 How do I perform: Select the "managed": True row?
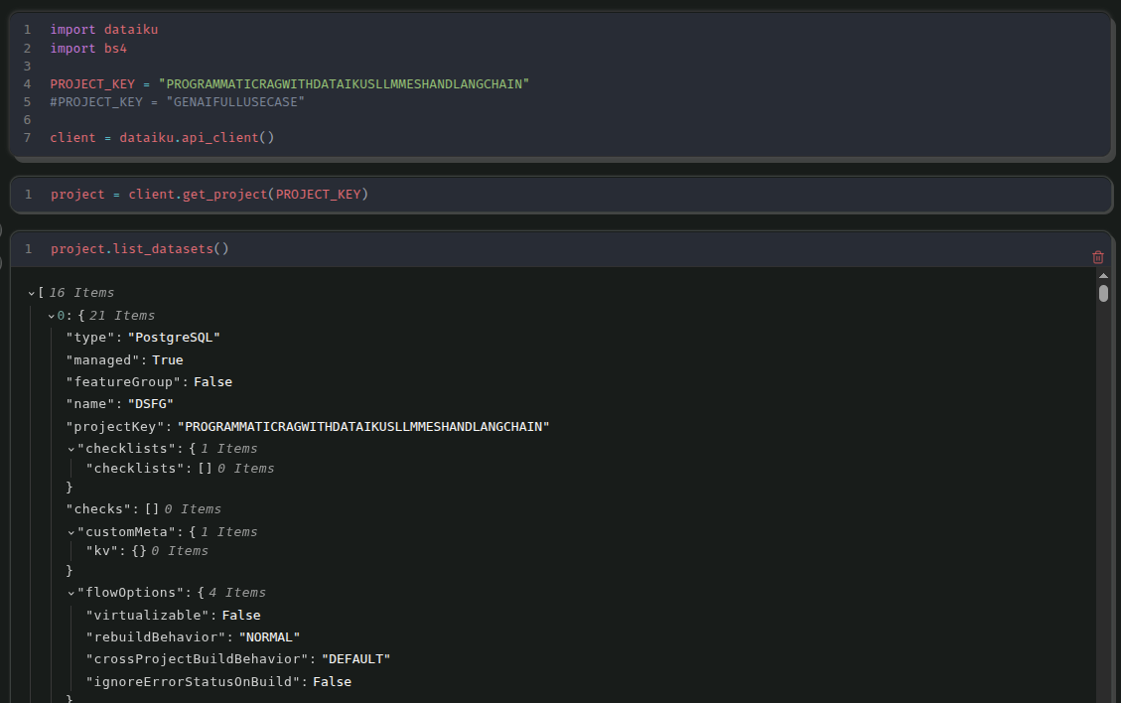[x=124, y=359]
